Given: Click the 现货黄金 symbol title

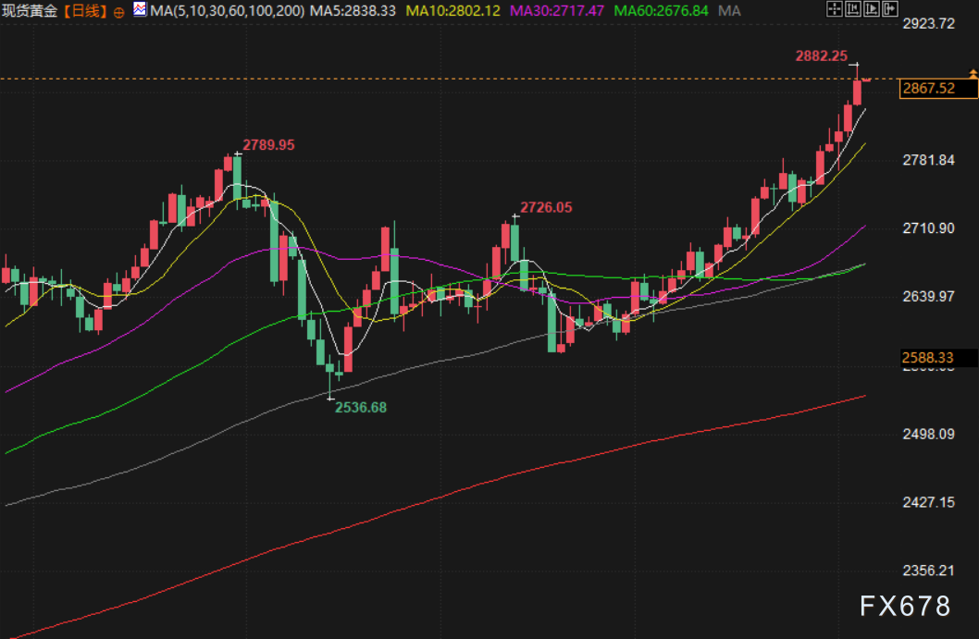Looking at the screenshot, I should tap(31, 10).
